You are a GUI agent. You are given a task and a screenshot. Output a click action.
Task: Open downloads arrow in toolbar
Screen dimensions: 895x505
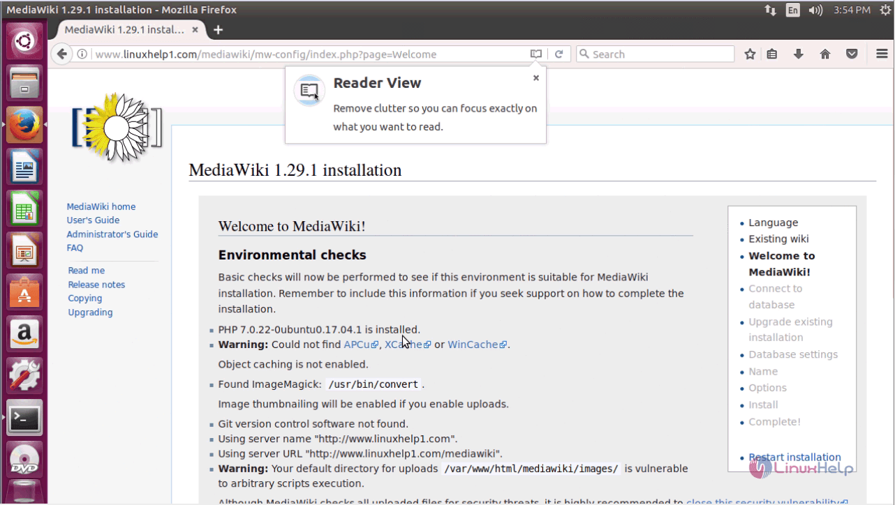pyautogui.click(x=799, y=54)
